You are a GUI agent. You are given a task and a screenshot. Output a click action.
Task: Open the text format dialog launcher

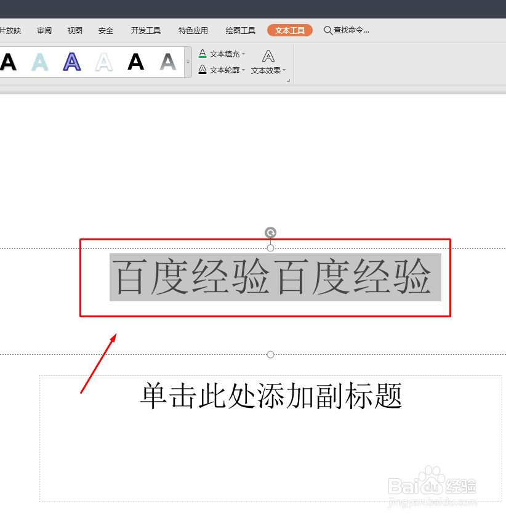[288, 80]
